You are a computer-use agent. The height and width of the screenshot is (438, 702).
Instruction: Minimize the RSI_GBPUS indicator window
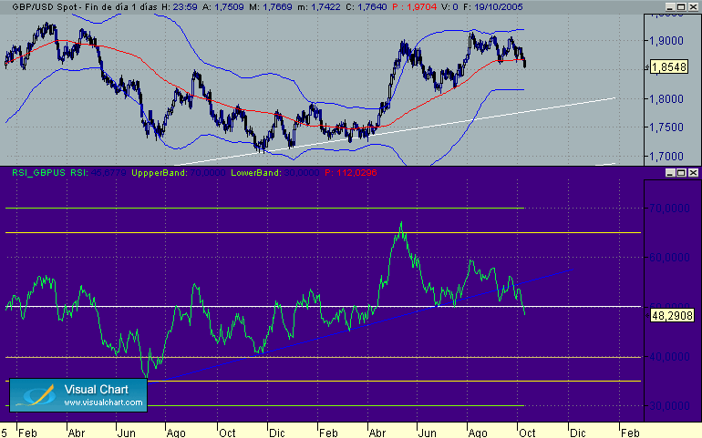[670, 173]
